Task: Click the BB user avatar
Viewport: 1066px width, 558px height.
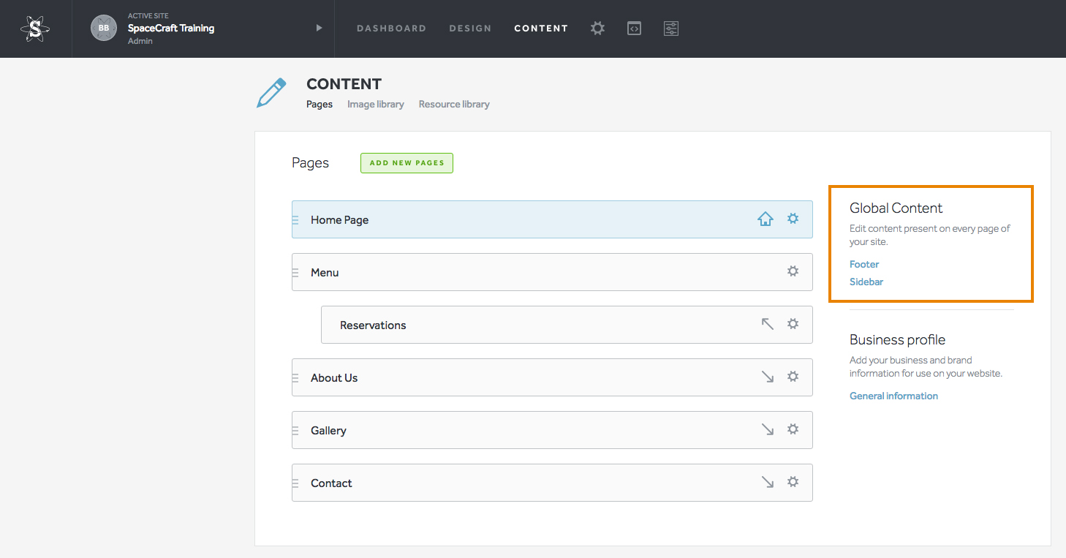Action: [x=104, y=28]
